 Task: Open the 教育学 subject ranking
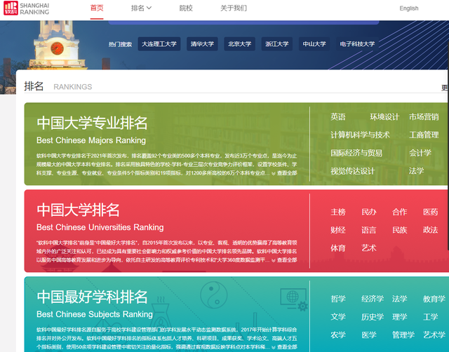pos(434,299)
